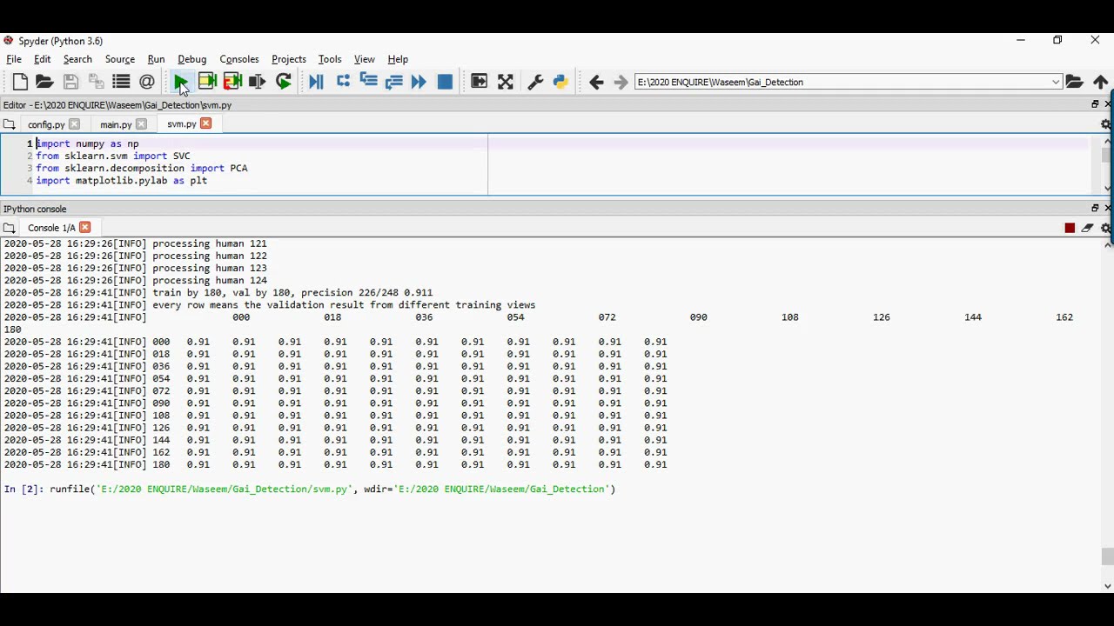Viewport: 1114px width, 626px height.
Task: Close the Console 1/A tab
Action: (x=84, y=227)
